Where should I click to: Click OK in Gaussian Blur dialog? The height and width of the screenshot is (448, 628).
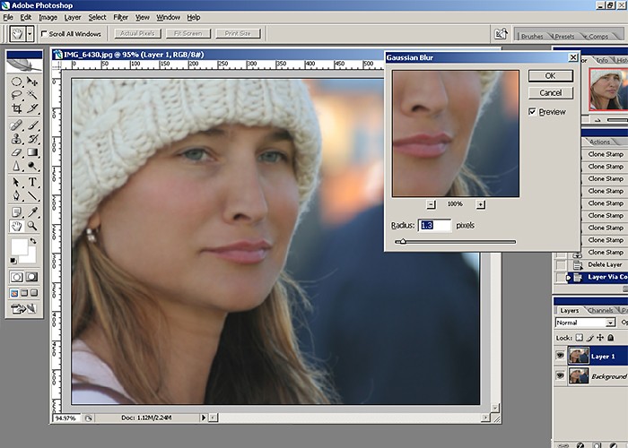(550, 76)
